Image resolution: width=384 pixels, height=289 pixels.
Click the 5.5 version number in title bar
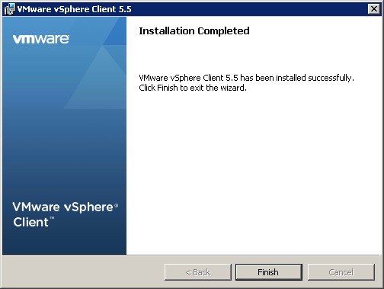coord(125,9)
